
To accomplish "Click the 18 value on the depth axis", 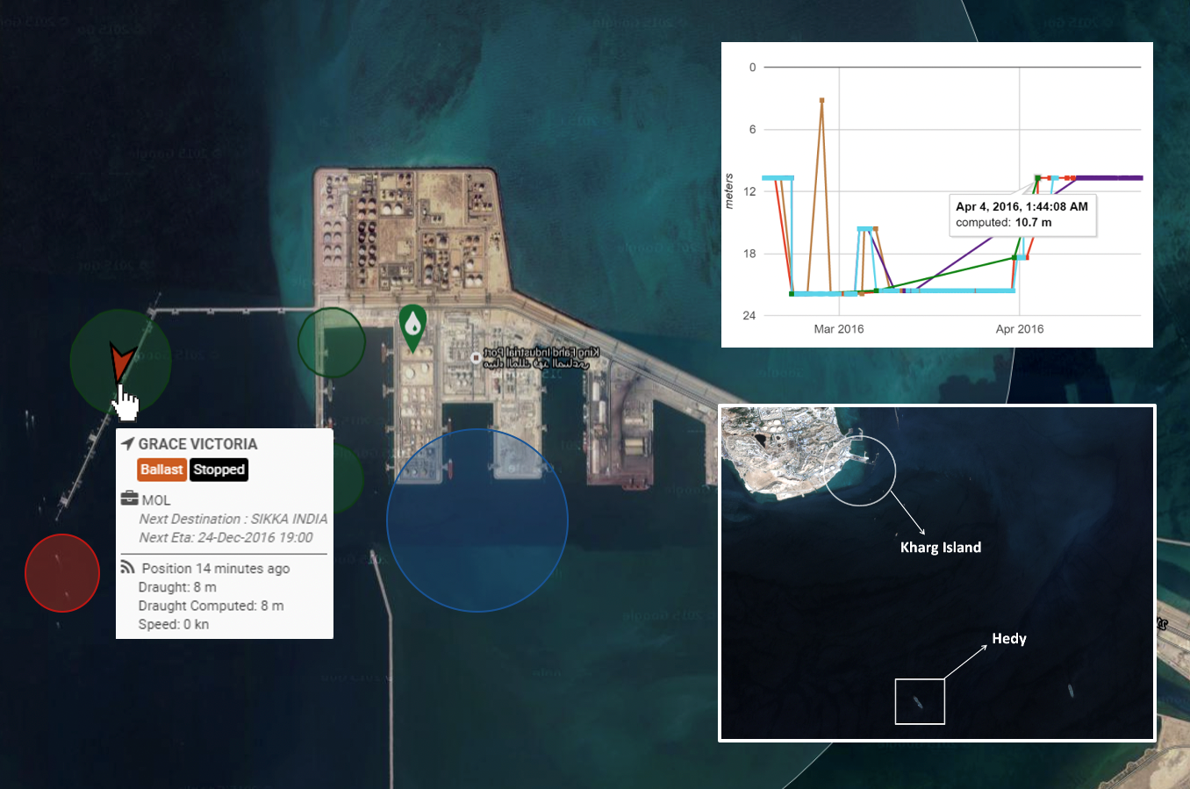I will click(749, 254).
